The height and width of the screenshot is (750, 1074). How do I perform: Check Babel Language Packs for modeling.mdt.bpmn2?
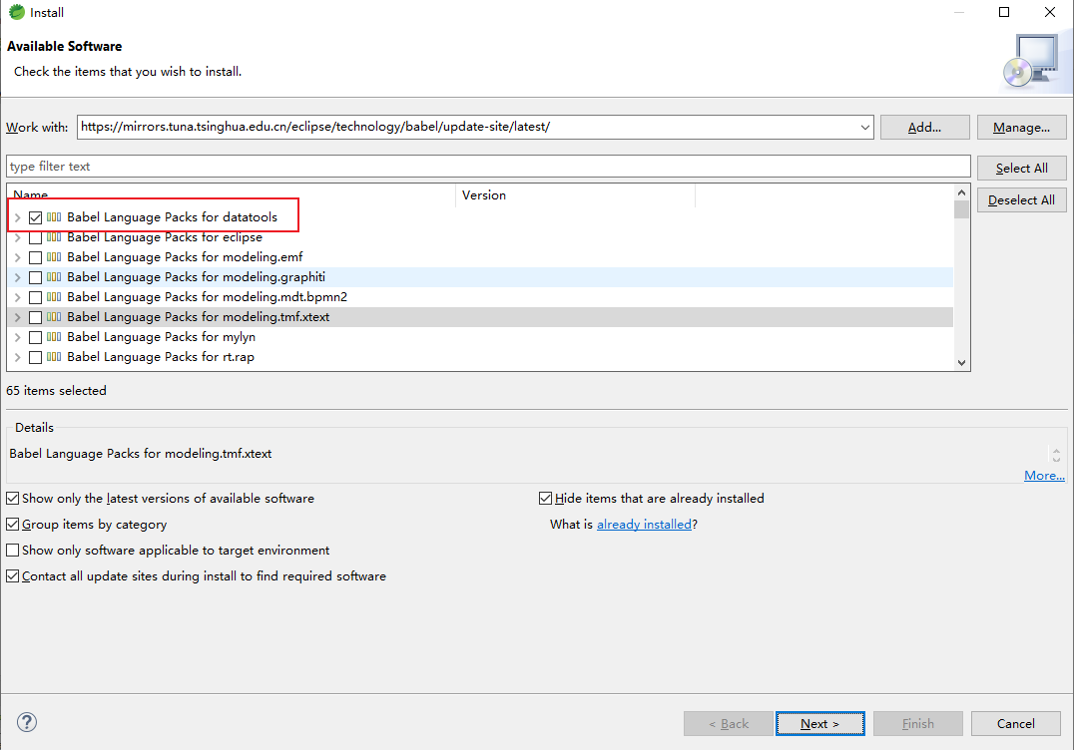tap(36, 297)
